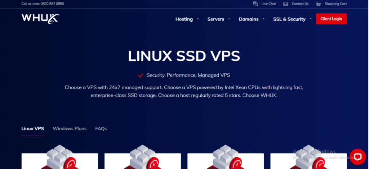Click the Contact Us envelope icon
The height and width of the screenshot is (169, 369).
pyautogui.click(x=286, y=4)
